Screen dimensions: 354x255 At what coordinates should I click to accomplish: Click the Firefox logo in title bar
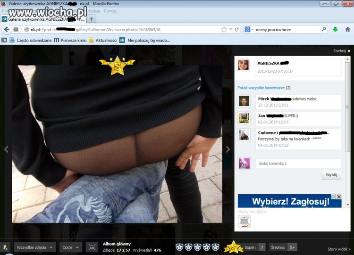pos(3,3)
